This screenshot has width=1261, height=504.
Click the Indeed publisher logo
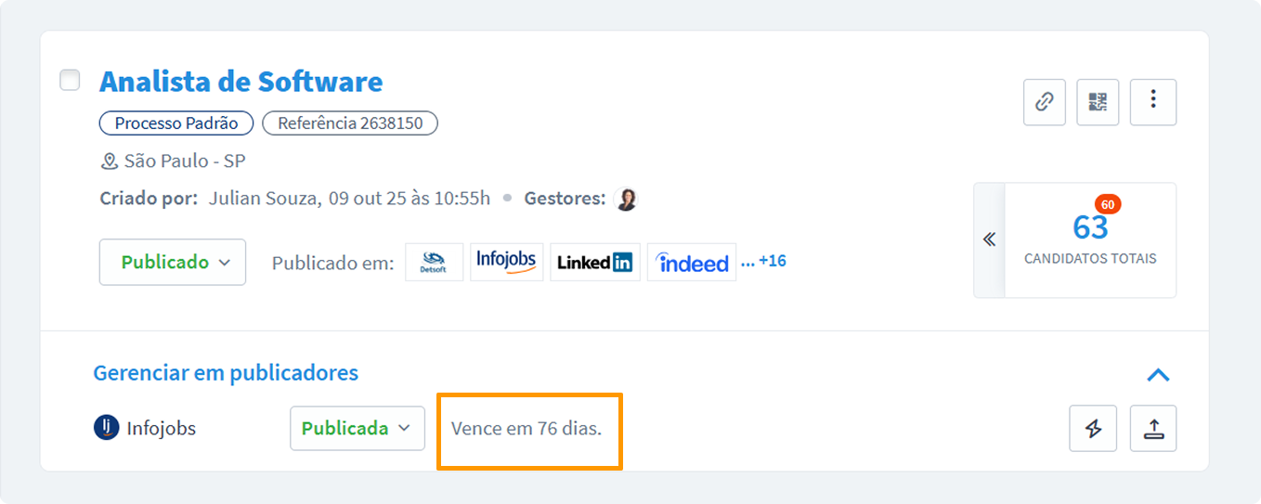(x=692, y=263)
